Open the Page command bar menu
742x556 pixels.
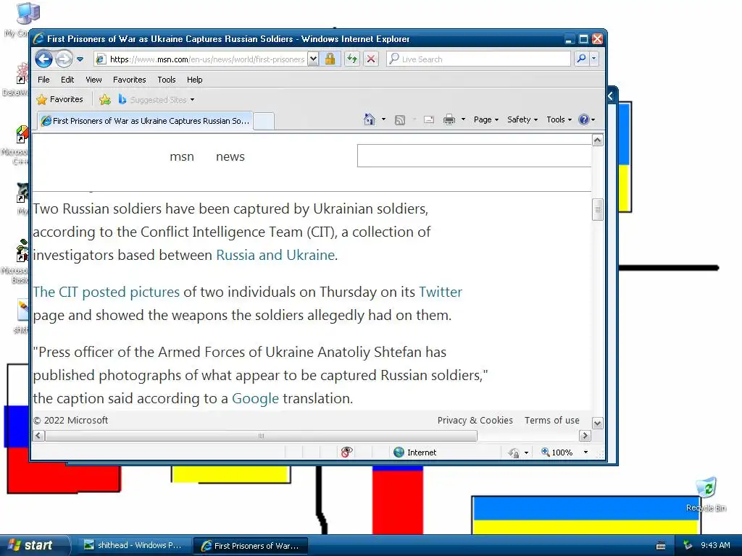click(x=486, y=119)
